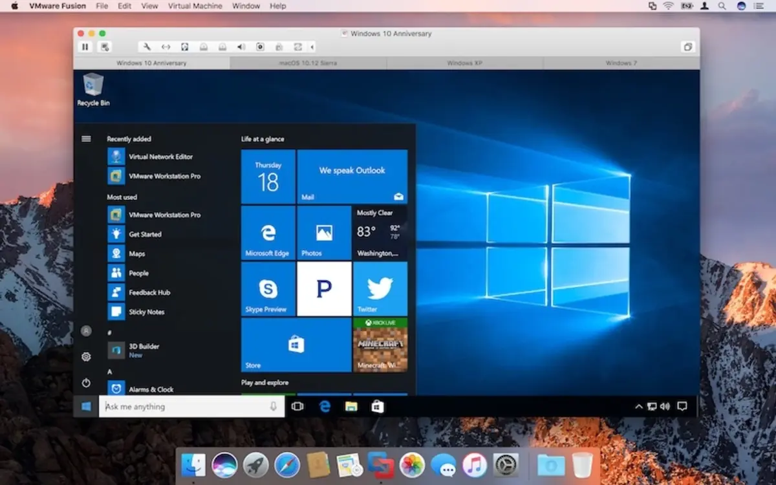Mute the volume from the Windows system tray
776x485 pixels.
[665, 406]
